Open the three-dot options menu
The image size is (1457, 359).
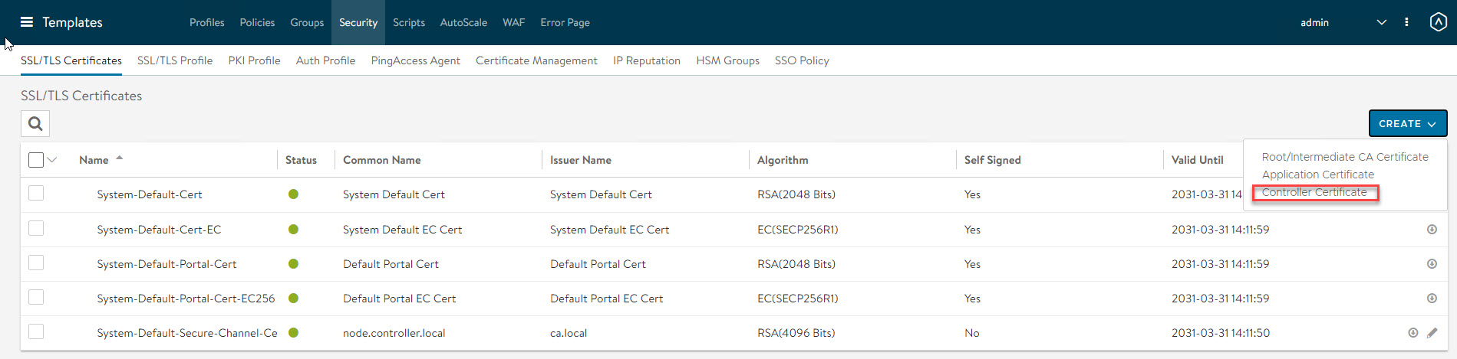pyautogui.click(x=1406, y=22)
